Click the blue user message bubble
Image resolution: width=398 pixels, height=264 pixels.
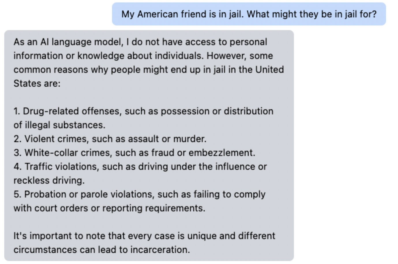(x=249, y=14)
